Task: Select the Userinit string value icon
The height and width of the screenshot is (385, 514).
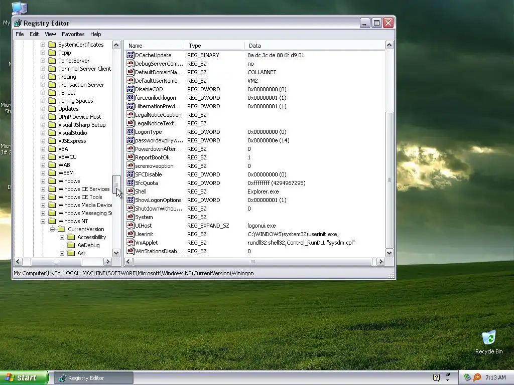Action: [130, 234]
